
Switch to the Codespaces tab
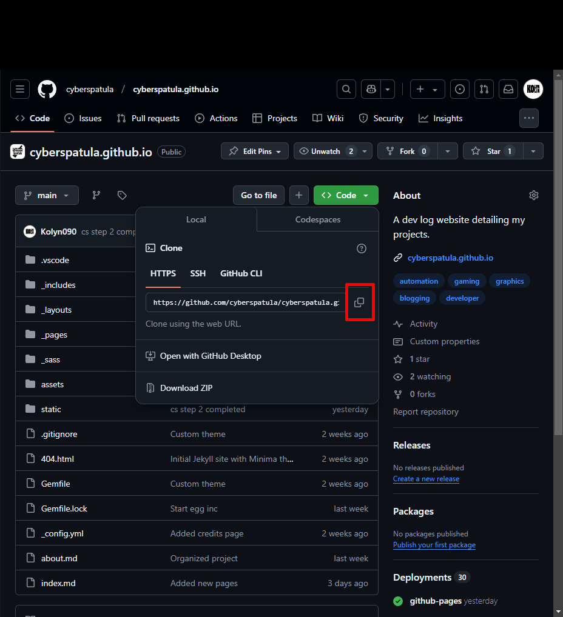[317, 219]
